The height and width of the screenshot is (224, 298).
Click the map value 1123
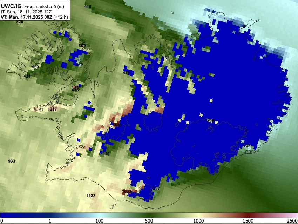(x=91, y=196)
